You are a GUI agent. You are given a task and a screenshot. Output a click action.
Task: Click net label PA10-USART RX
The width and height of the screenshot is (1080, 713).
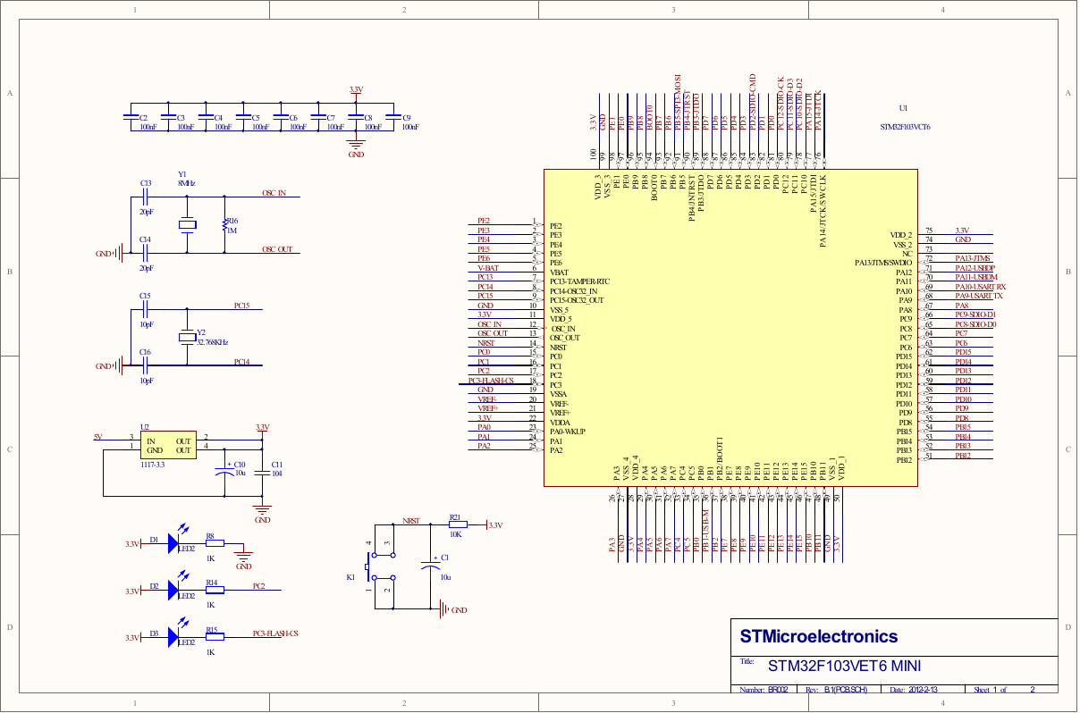click(x=980, y=287)
